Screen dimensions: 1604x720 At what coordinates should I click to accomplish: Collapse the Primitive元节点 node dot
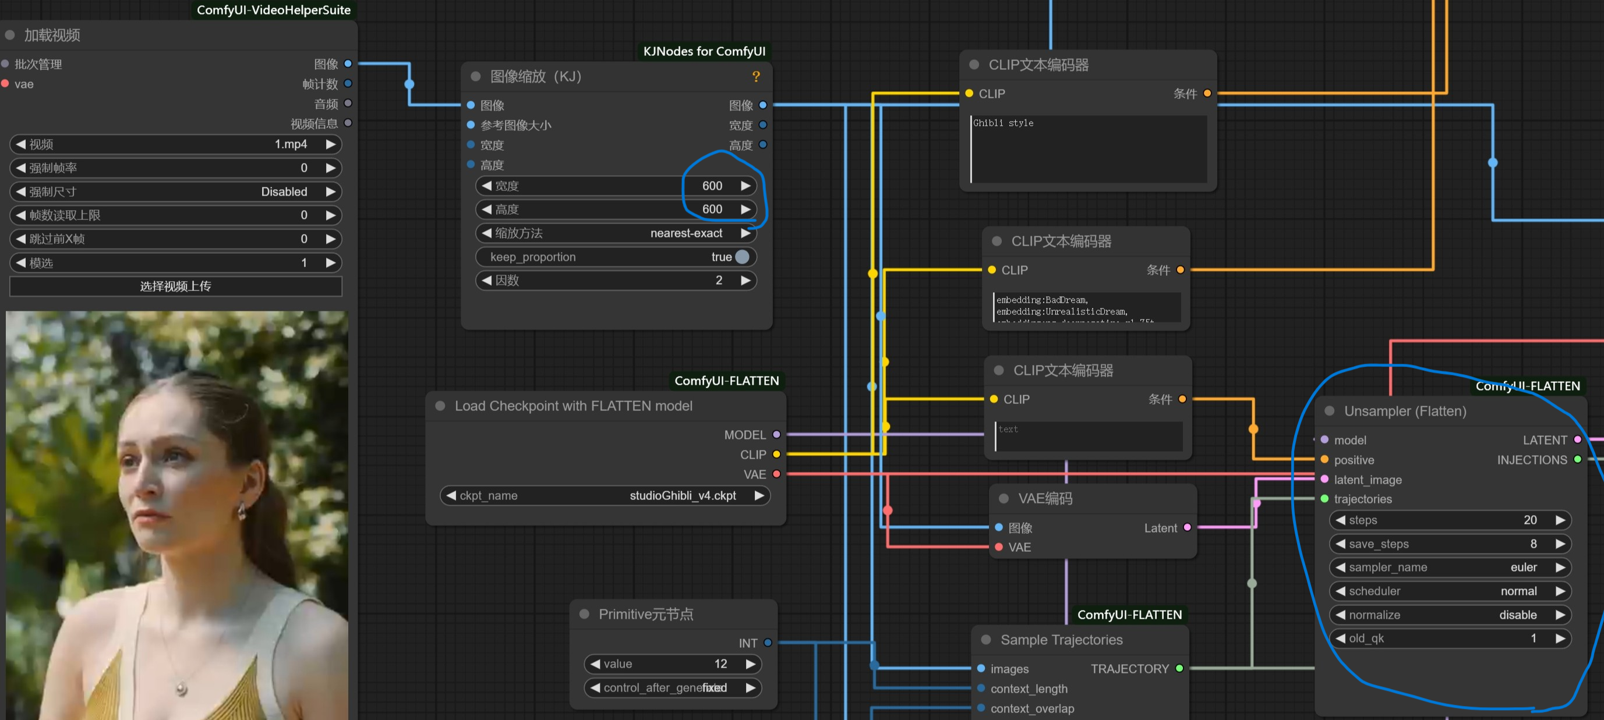[584, 614]
